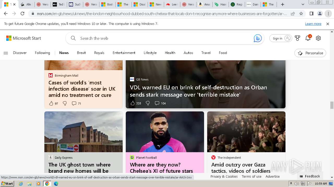Click the Learn more link

click(313, 24)
